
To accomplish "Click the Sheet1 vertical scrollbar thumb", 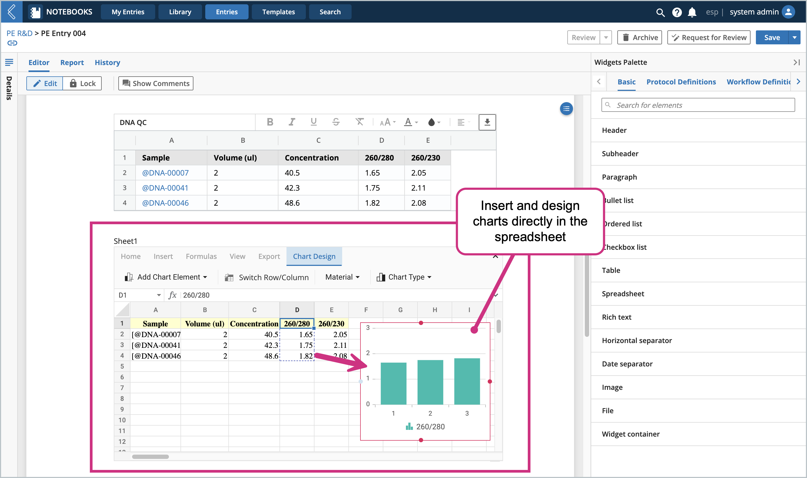I will pos(498,326).
